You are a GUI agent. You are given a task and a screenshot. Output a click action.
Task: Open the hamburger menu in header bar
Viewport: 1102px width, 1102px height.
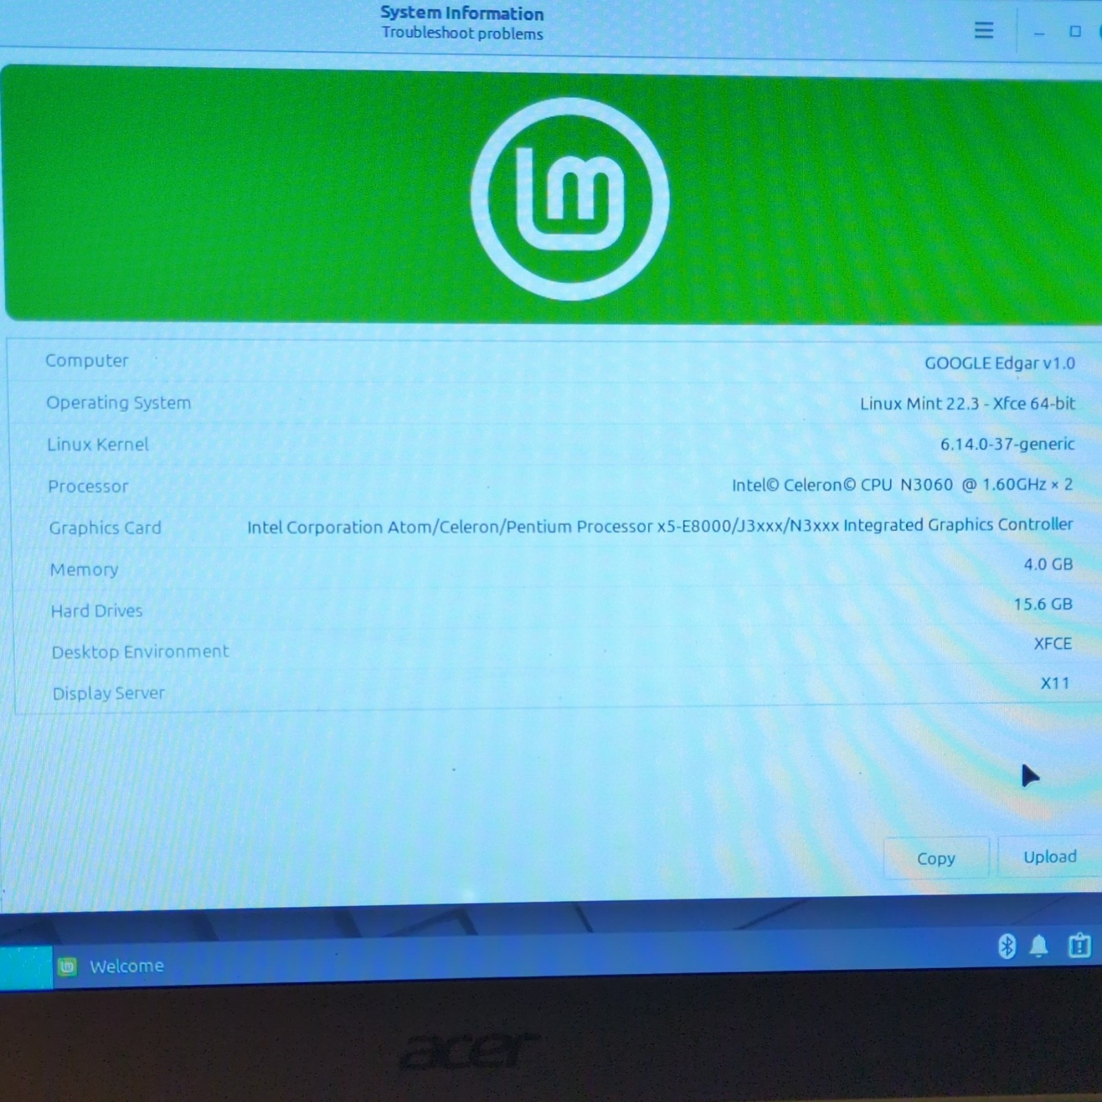tap(984, 30)
